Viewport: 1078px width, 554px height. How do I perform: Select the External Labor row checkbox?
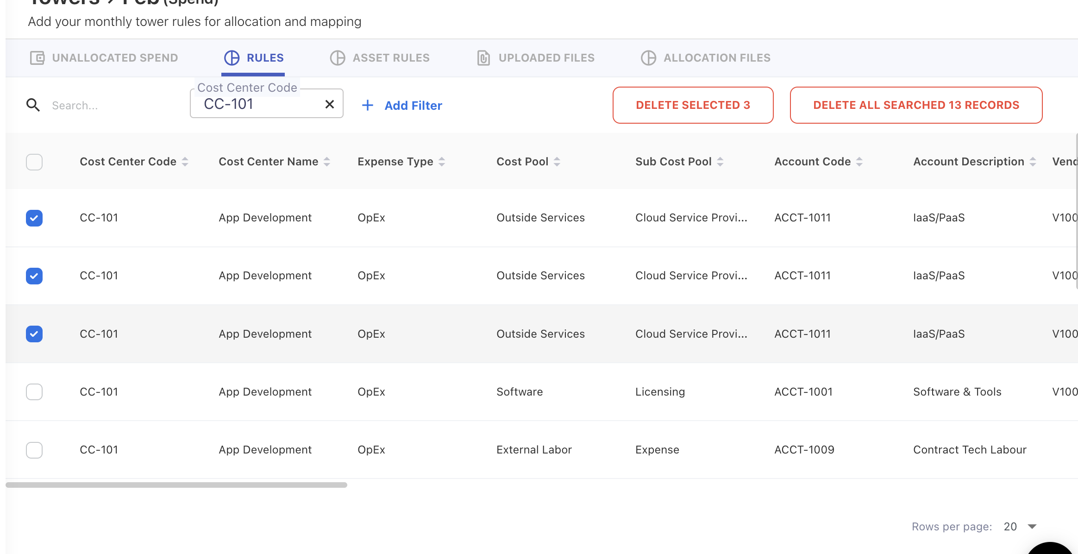tap(34, 450)
